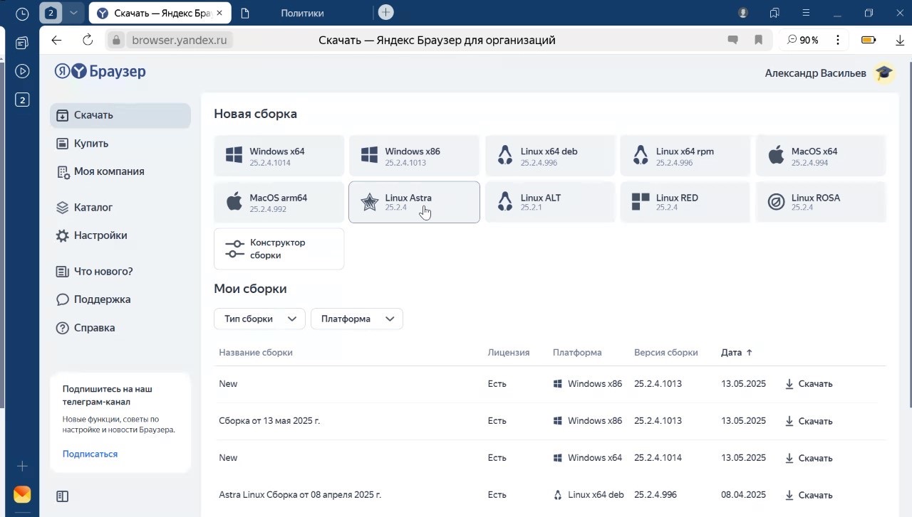Open the Yandex Mail envelope icon
912x517 pixels.
click(22, 494)
